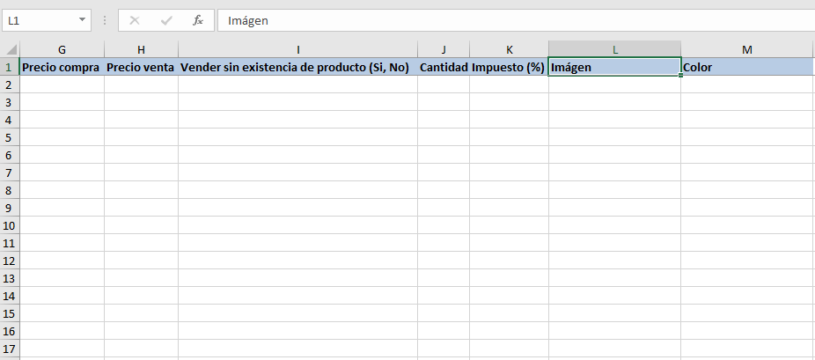Click the Precio venta header cell
Screen dimensions: 815x360
(x=141, y=67)
